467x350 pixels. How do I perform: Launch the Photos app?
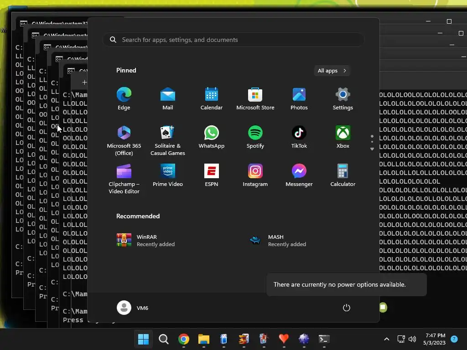click(x=299, y=99)
